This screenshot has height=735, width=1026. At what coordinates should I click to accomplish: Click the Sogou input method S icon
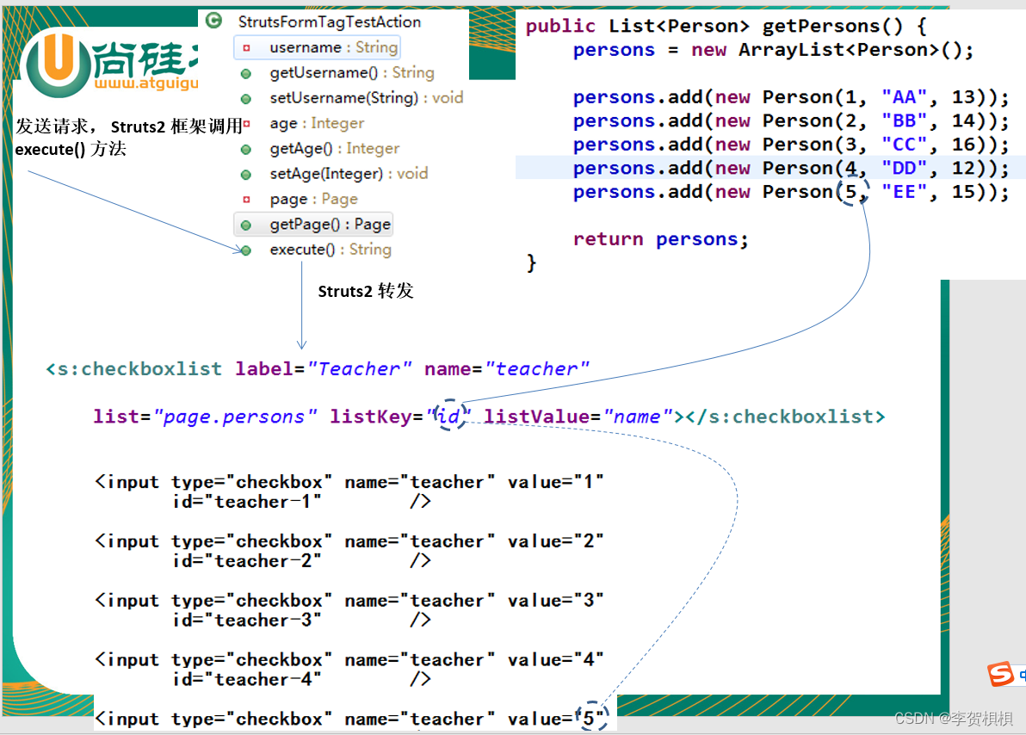(x=1000, y=674)
